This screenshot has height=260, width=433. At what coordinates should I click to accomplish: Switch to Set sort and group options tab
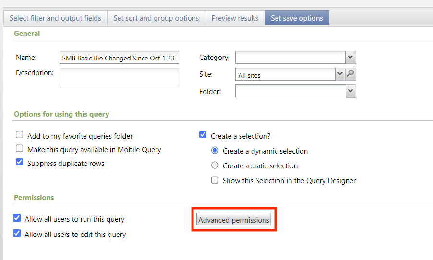[156, 18]
